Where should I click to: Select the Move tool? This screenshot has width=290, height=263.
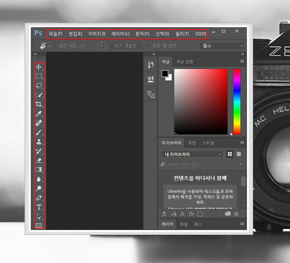click(x=39, y=67)
